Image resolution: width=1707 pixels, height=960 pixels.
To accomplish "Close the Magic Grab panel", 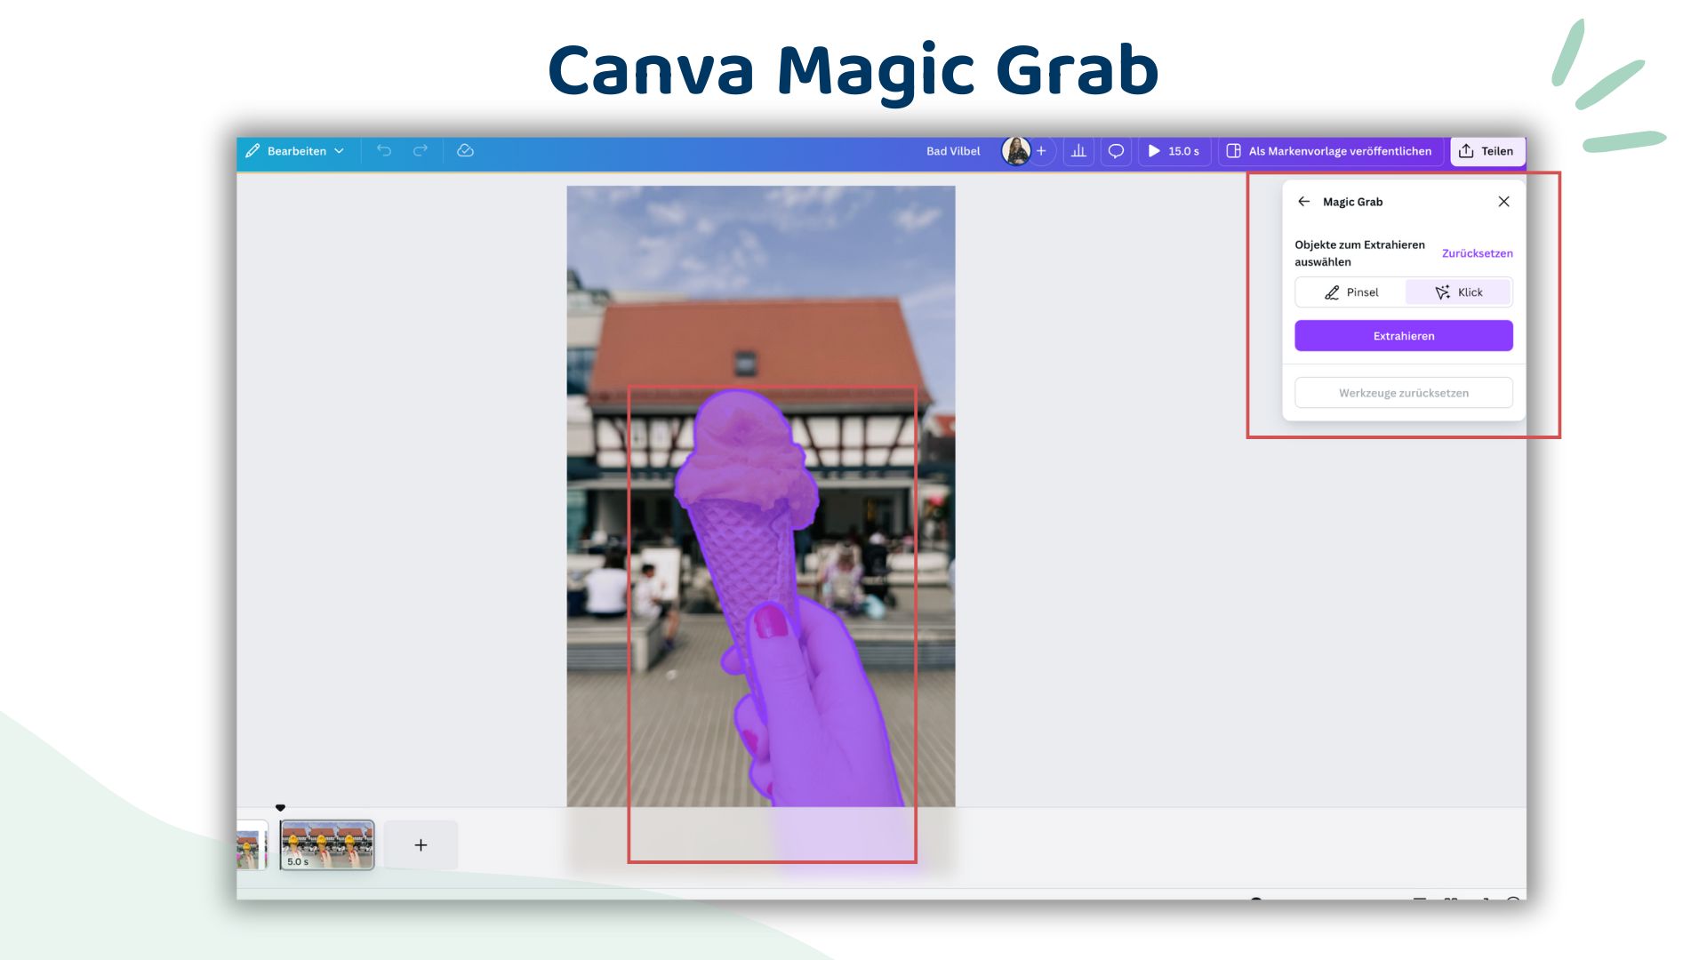I will point(1503,202).
